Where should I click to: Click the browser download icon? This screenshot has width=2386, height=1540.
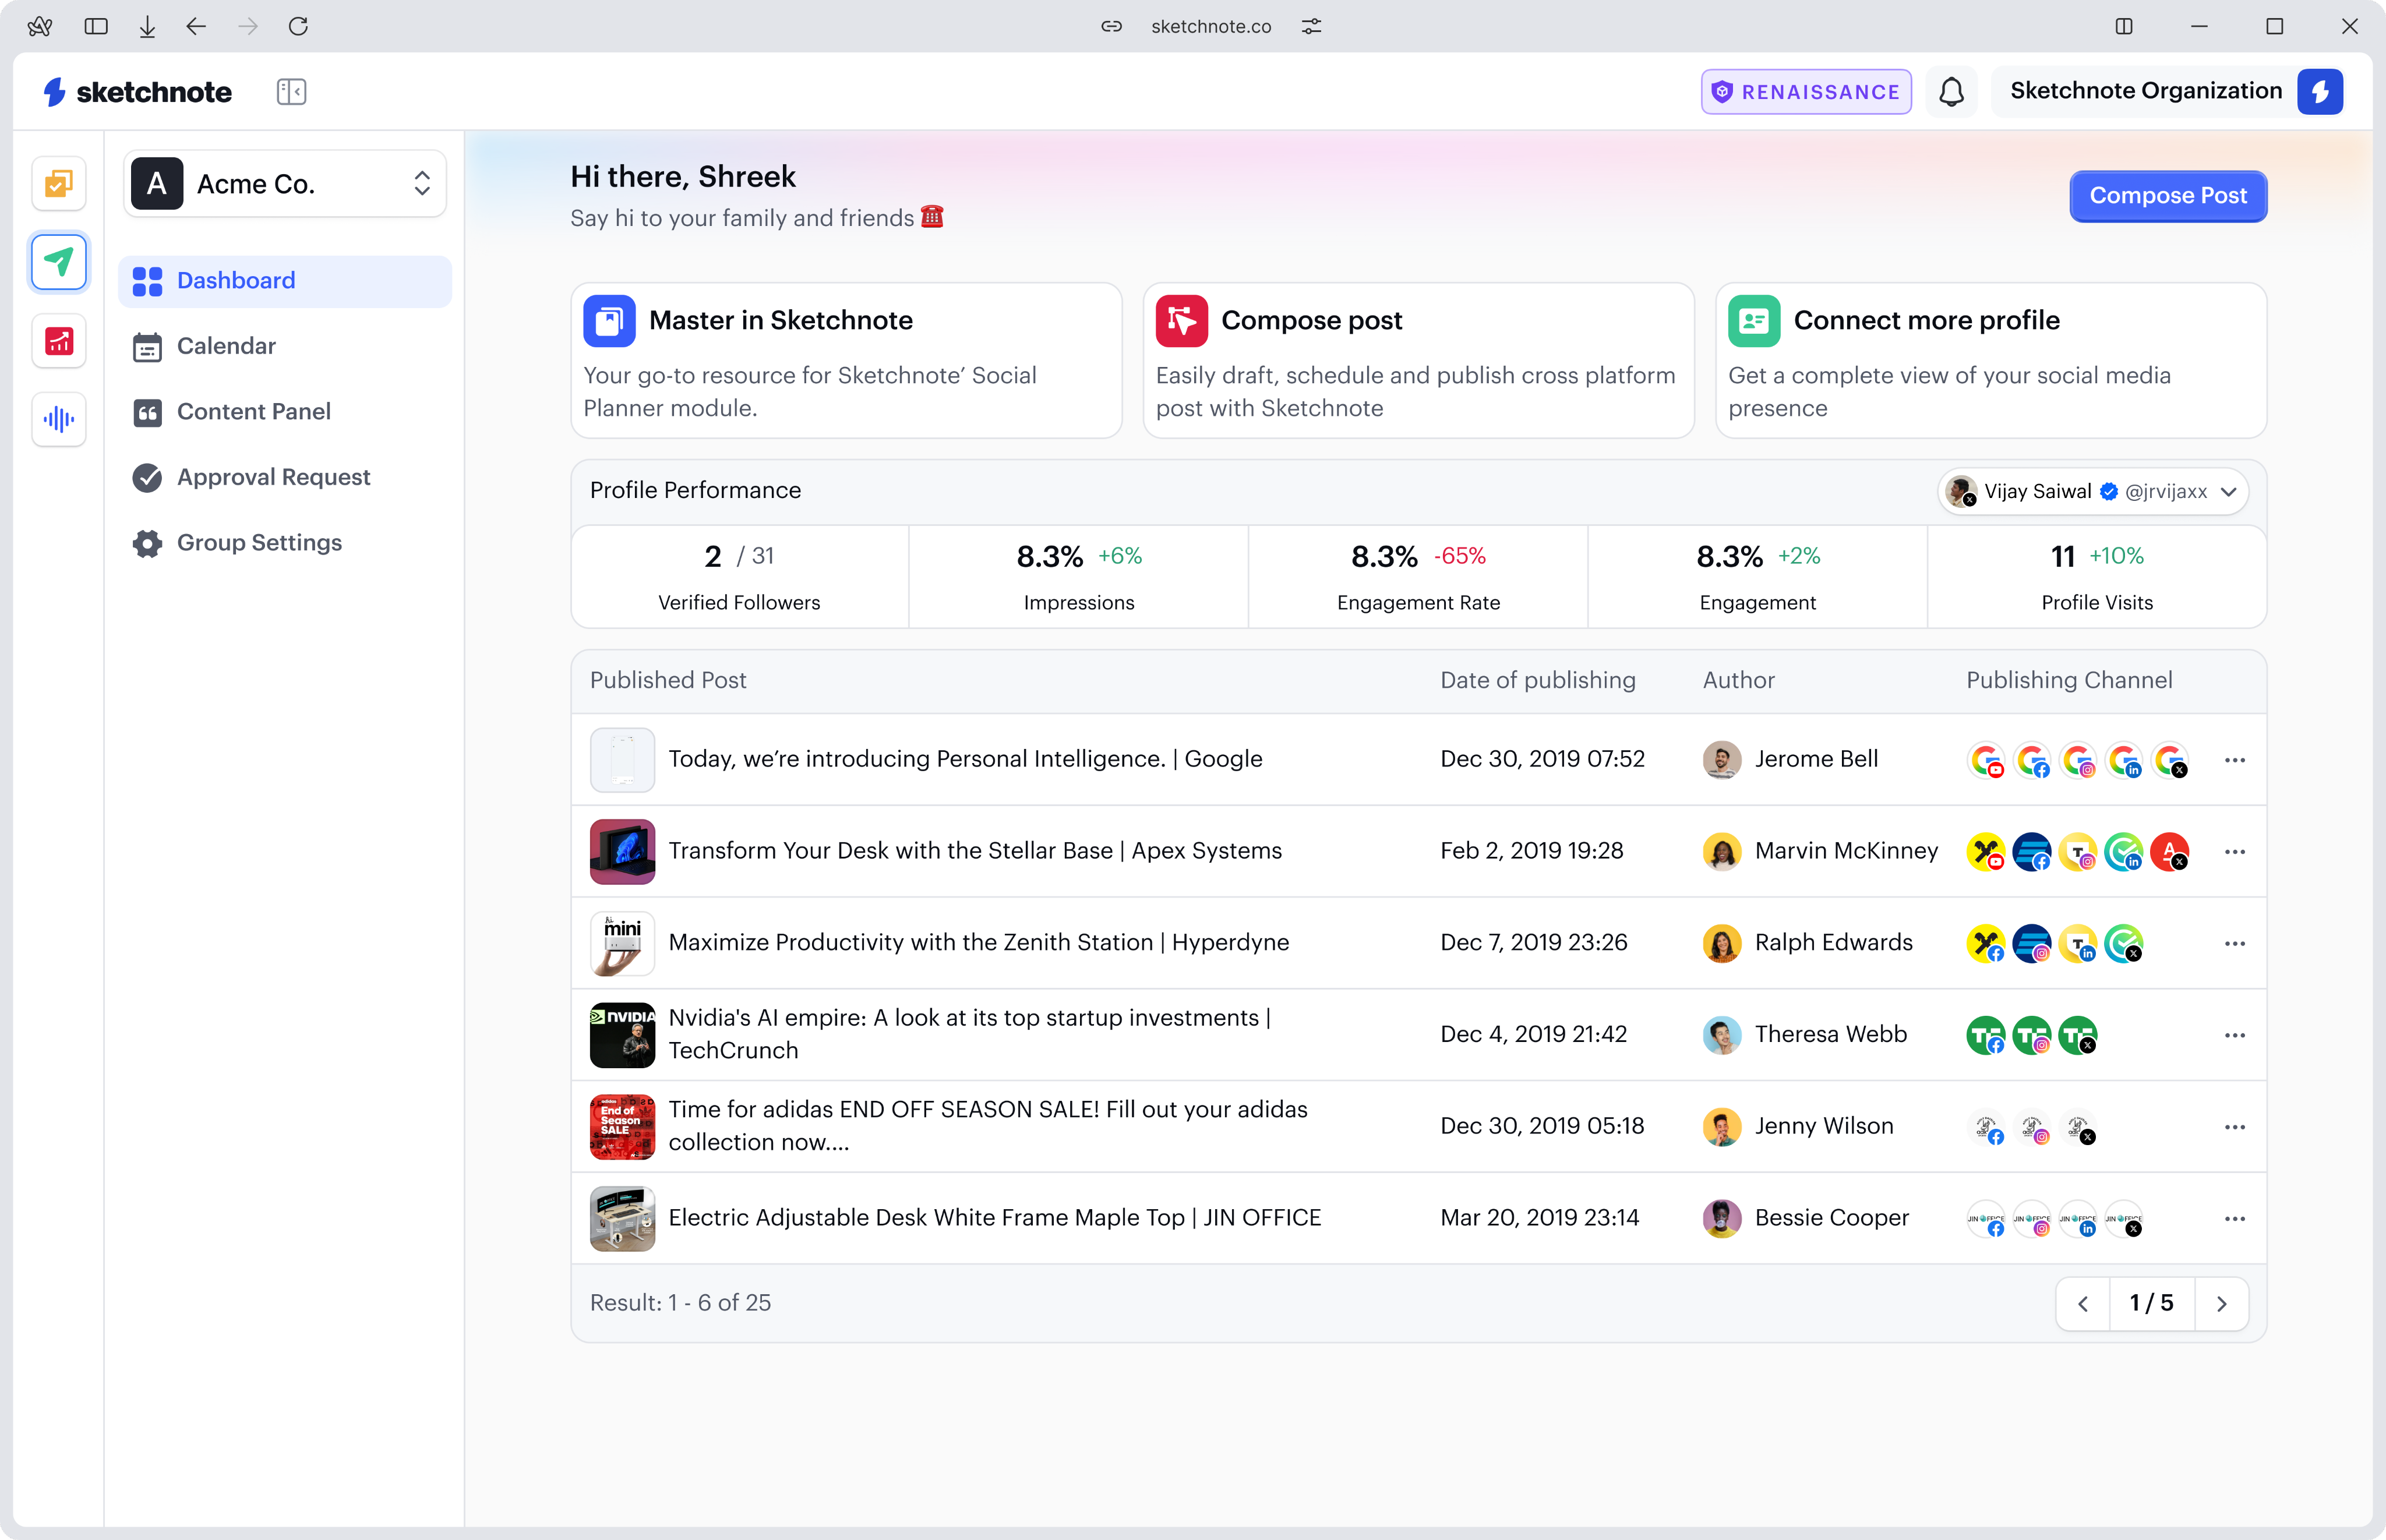[x=147, y=26]
